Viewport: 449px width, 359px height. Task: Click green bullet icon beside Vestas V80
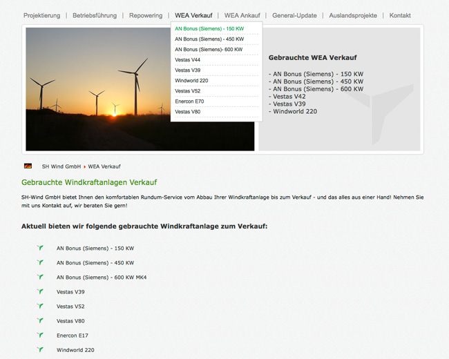[x=40, y=320]
